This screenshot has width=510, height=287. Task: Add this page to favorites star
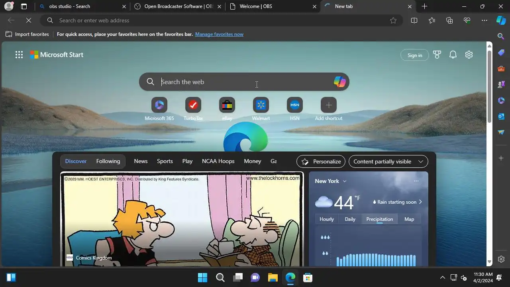click(393, 20)
